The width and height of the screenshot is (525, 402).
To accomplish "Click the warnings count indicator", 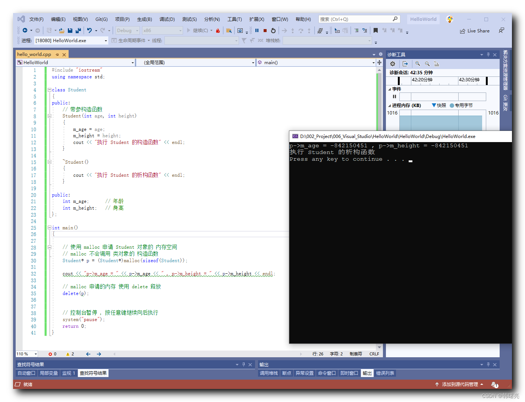I will [x=70, y=354].
